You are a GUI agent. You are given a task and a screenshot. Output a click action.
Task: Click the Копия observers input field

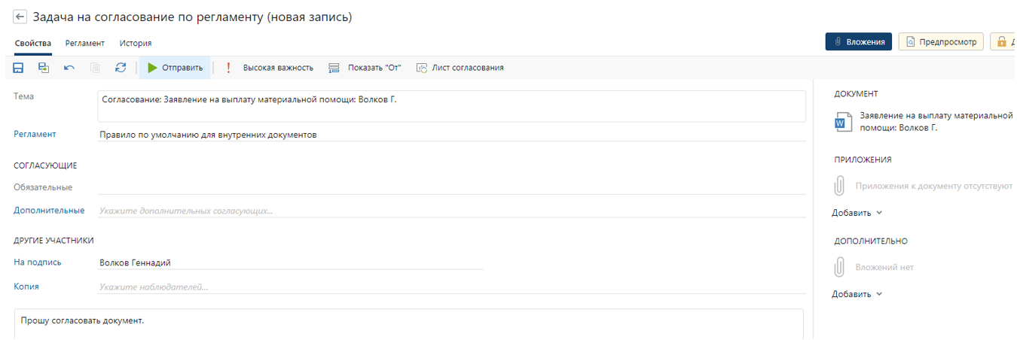[450, 287]
